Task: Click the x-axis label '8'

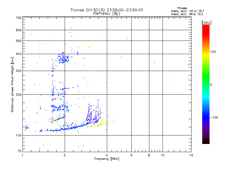Action: 149,155
